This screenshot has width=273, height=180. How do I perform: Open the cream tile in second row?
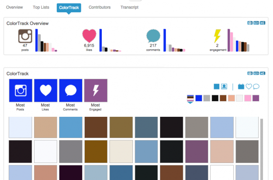click(x=121, y=152)
